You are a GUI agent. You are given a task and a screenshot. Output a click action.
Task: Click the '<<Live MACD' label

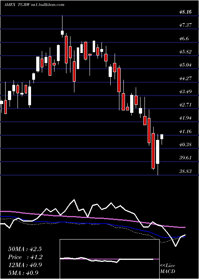coord(168,268)
